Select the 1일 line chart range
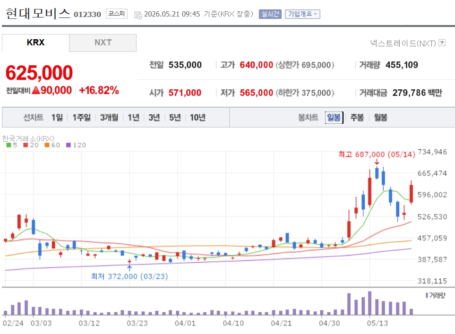The width and height of the screenshot is (455, 334). [x=57, y=117]
